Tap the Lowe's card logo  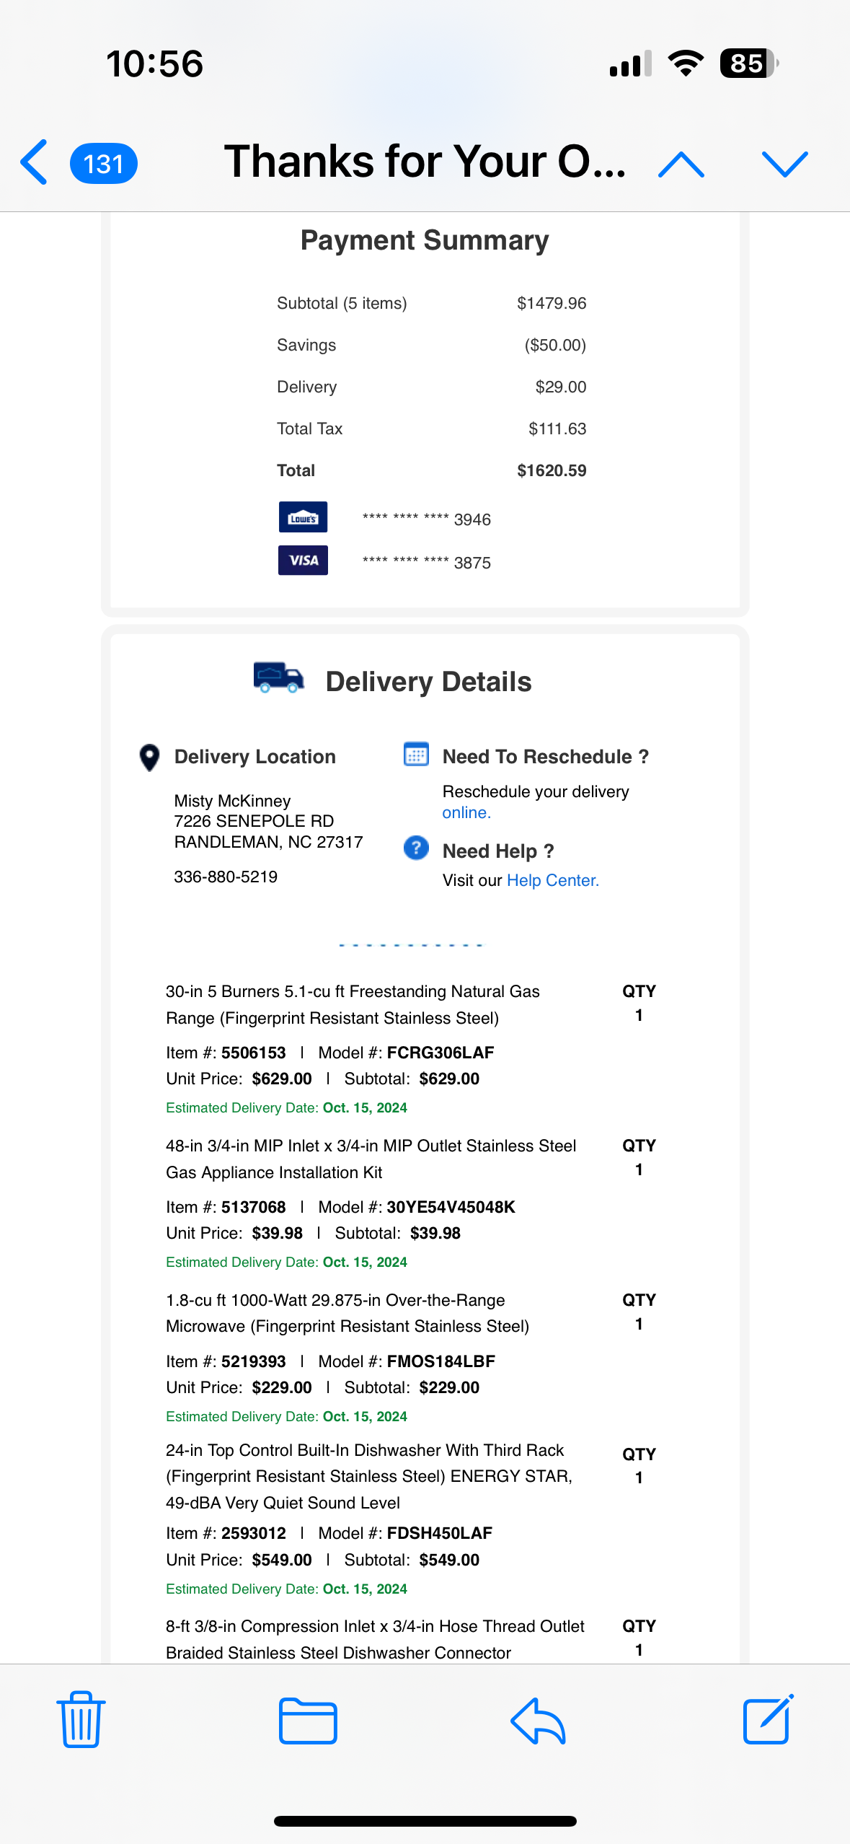click(303, 517)
